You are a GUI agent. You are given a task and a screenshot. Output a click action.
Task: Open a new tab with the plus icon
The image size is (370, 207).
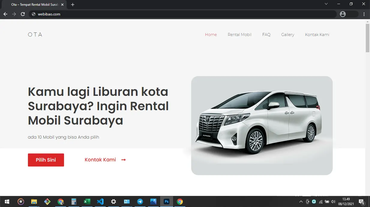73,4
